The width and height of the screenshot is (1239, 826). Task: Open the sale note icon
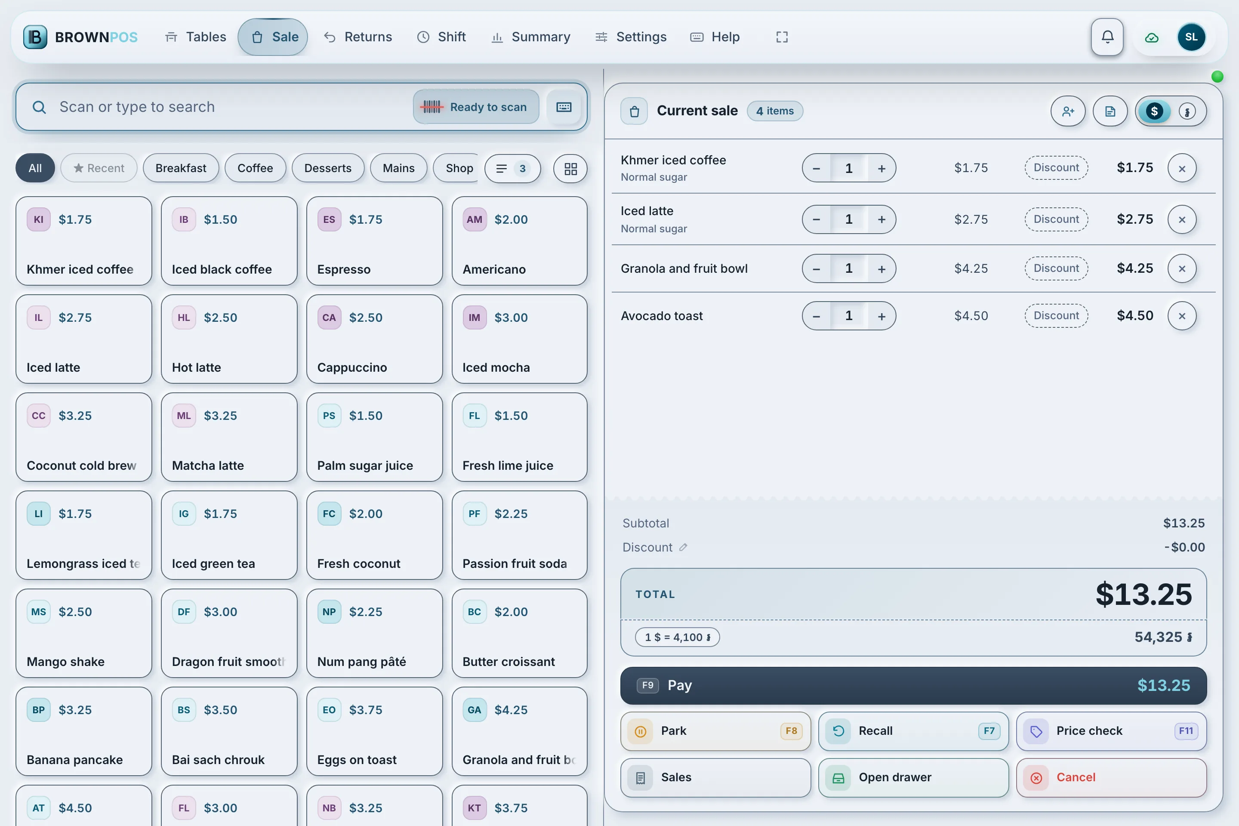click(1110, 111)
